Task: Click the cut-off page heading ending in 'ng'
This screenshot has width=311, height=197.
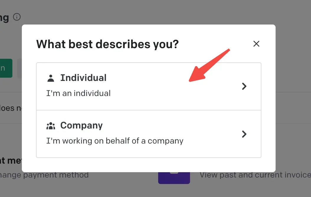Action: pos(4,17)
